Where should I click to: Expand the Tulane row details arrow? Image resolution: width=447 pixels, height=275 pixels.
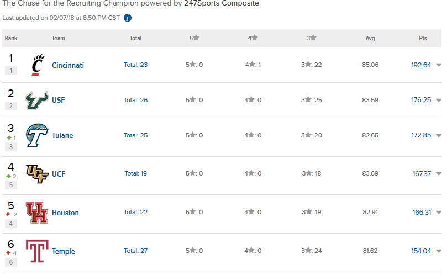click(439, 136)
